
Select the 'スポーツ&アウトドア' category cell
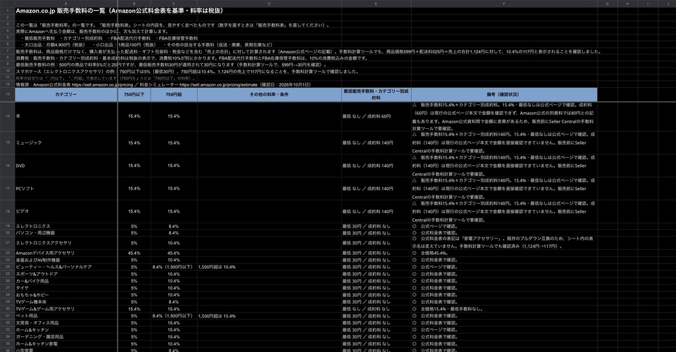click(66, 274)
